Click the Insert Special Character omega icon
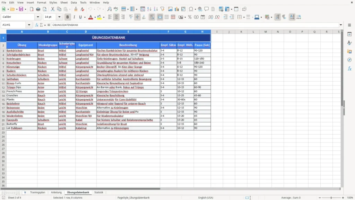The width and height of the screenshot is (355, 200). pos(191,9)
